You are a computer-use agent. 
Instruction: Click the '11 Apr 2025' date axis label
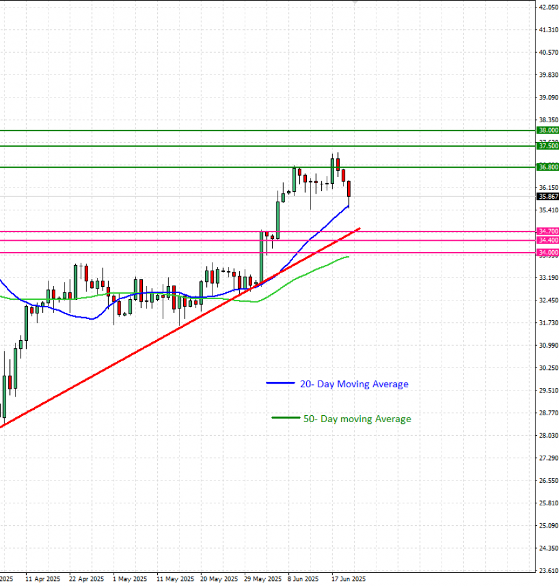[x=43, y=579]
